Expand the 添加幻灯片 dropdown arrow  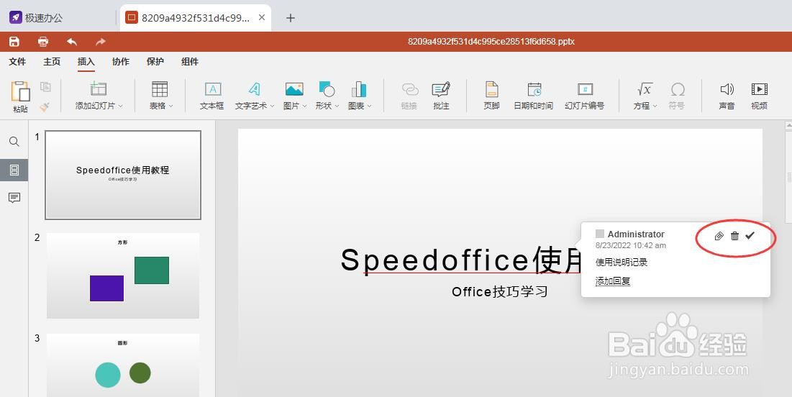(x=120, y=106)
